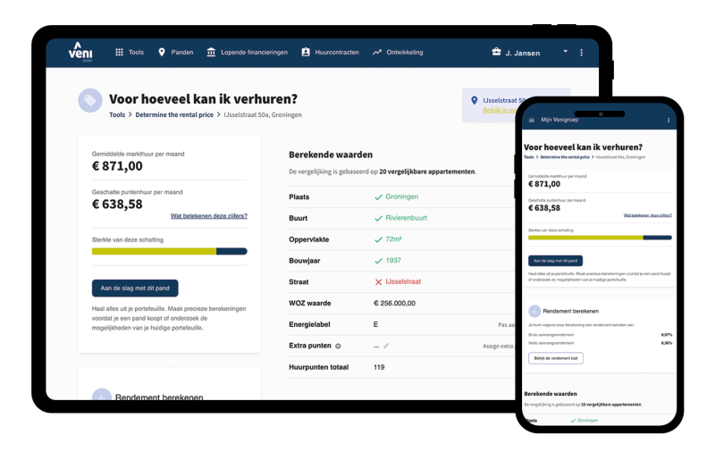Click the price tag icon beside page title
This screenshot has height=460, width=715.
click(90, 101)
